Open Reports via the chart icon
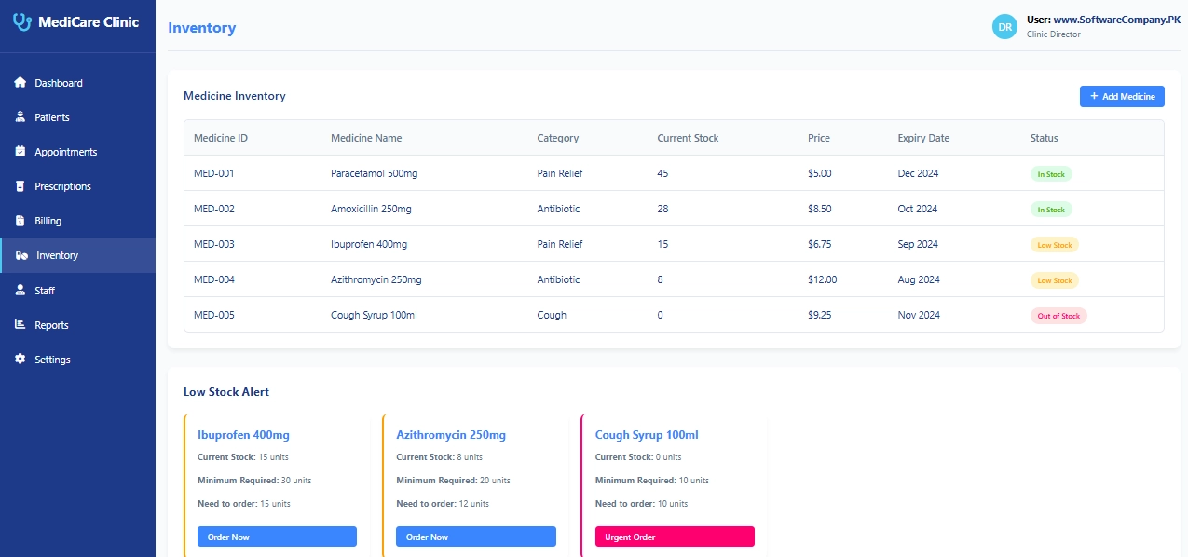This screenshot has height=557, width=1188. click(19, 324)
